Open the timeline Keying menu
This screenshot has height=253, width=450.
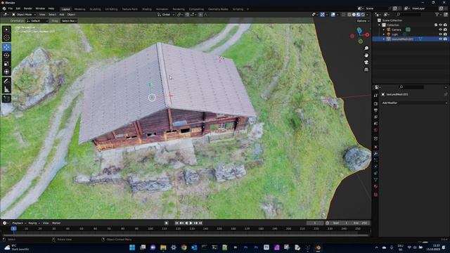(x=34, y=223)
